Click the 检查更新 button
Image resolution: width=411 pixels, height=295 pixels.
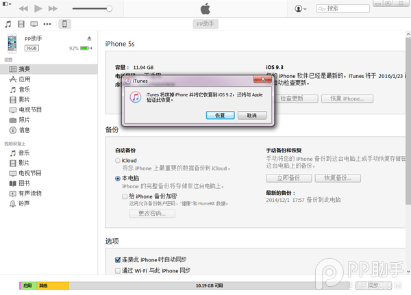(295, 99)
